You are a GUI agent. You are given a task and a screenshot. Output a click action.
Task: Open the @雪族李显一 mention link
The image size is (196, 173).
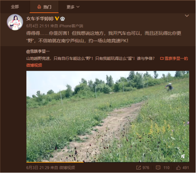[x=38, y=51]
